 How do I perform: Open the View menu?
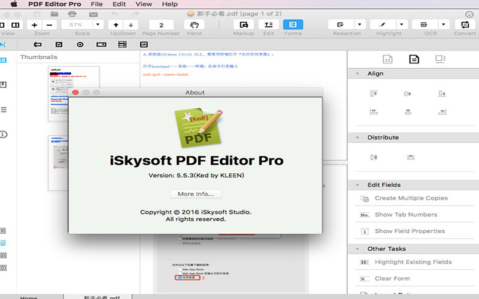point(144,4)
